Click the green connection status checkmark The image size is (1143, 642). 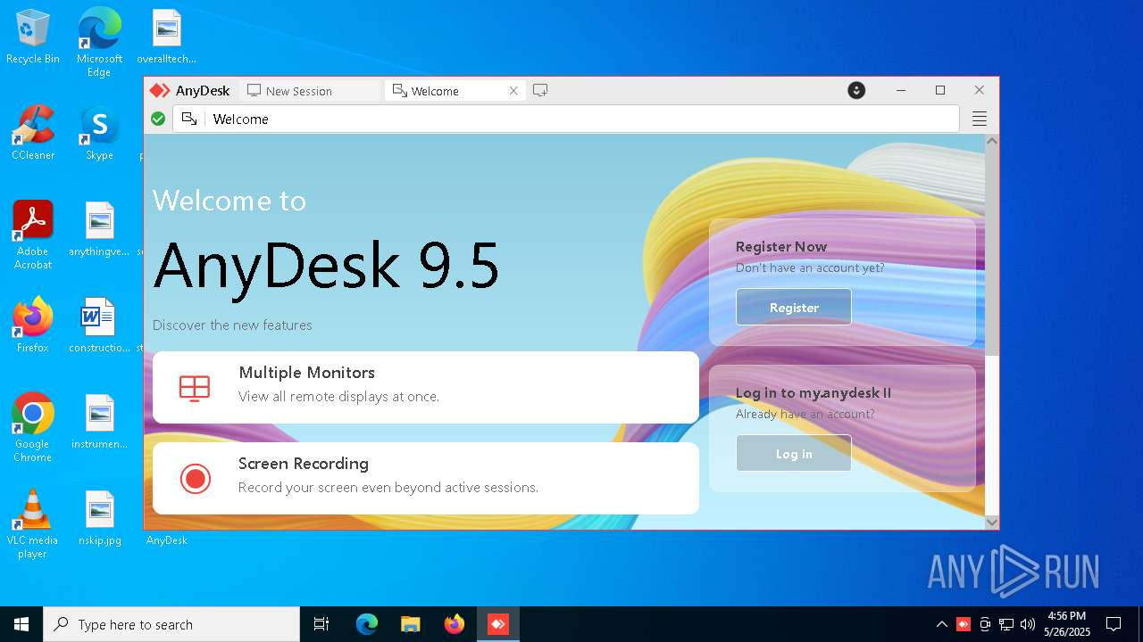158,119
